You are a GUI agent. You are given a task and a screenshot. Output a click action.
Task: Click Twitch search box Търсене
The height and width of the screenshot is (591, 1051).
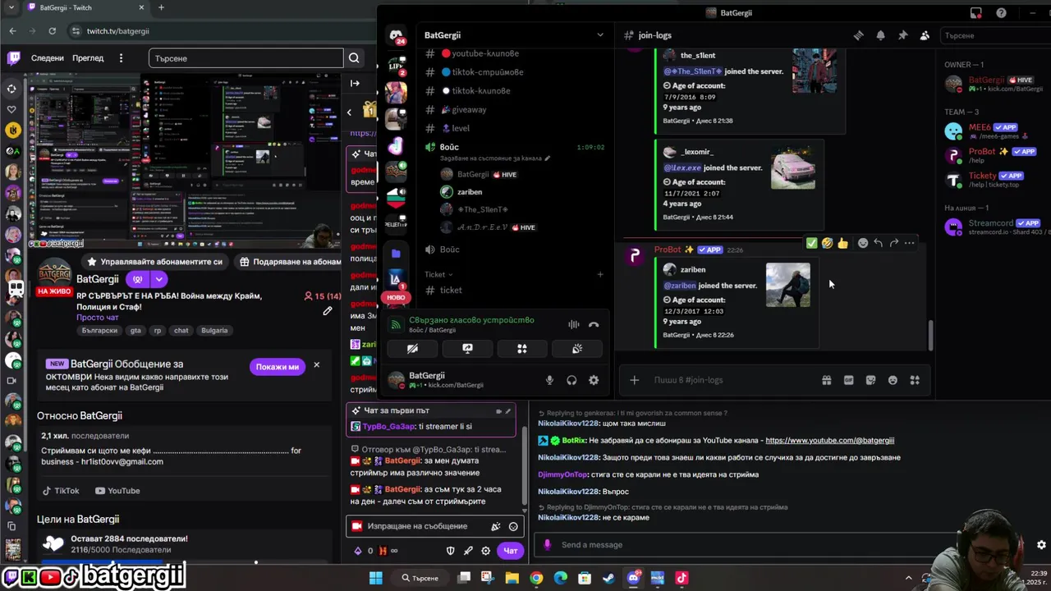[246, 58]
